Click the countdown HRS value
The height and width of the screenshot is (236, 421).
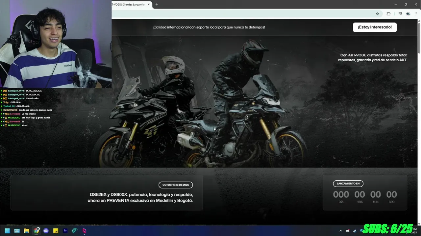pyautogui.click(x=359, y=194)
